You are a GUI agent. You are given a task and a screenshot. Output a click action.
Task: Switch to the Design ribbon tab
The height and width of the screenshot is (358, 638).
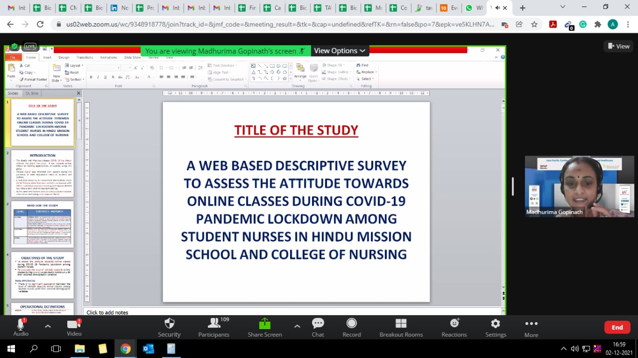point(64,57)
